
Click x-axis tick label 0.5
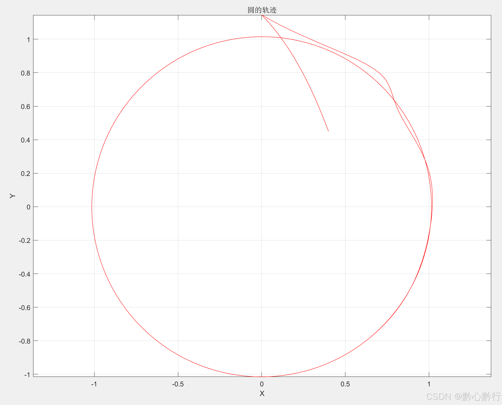pos(345,384)
